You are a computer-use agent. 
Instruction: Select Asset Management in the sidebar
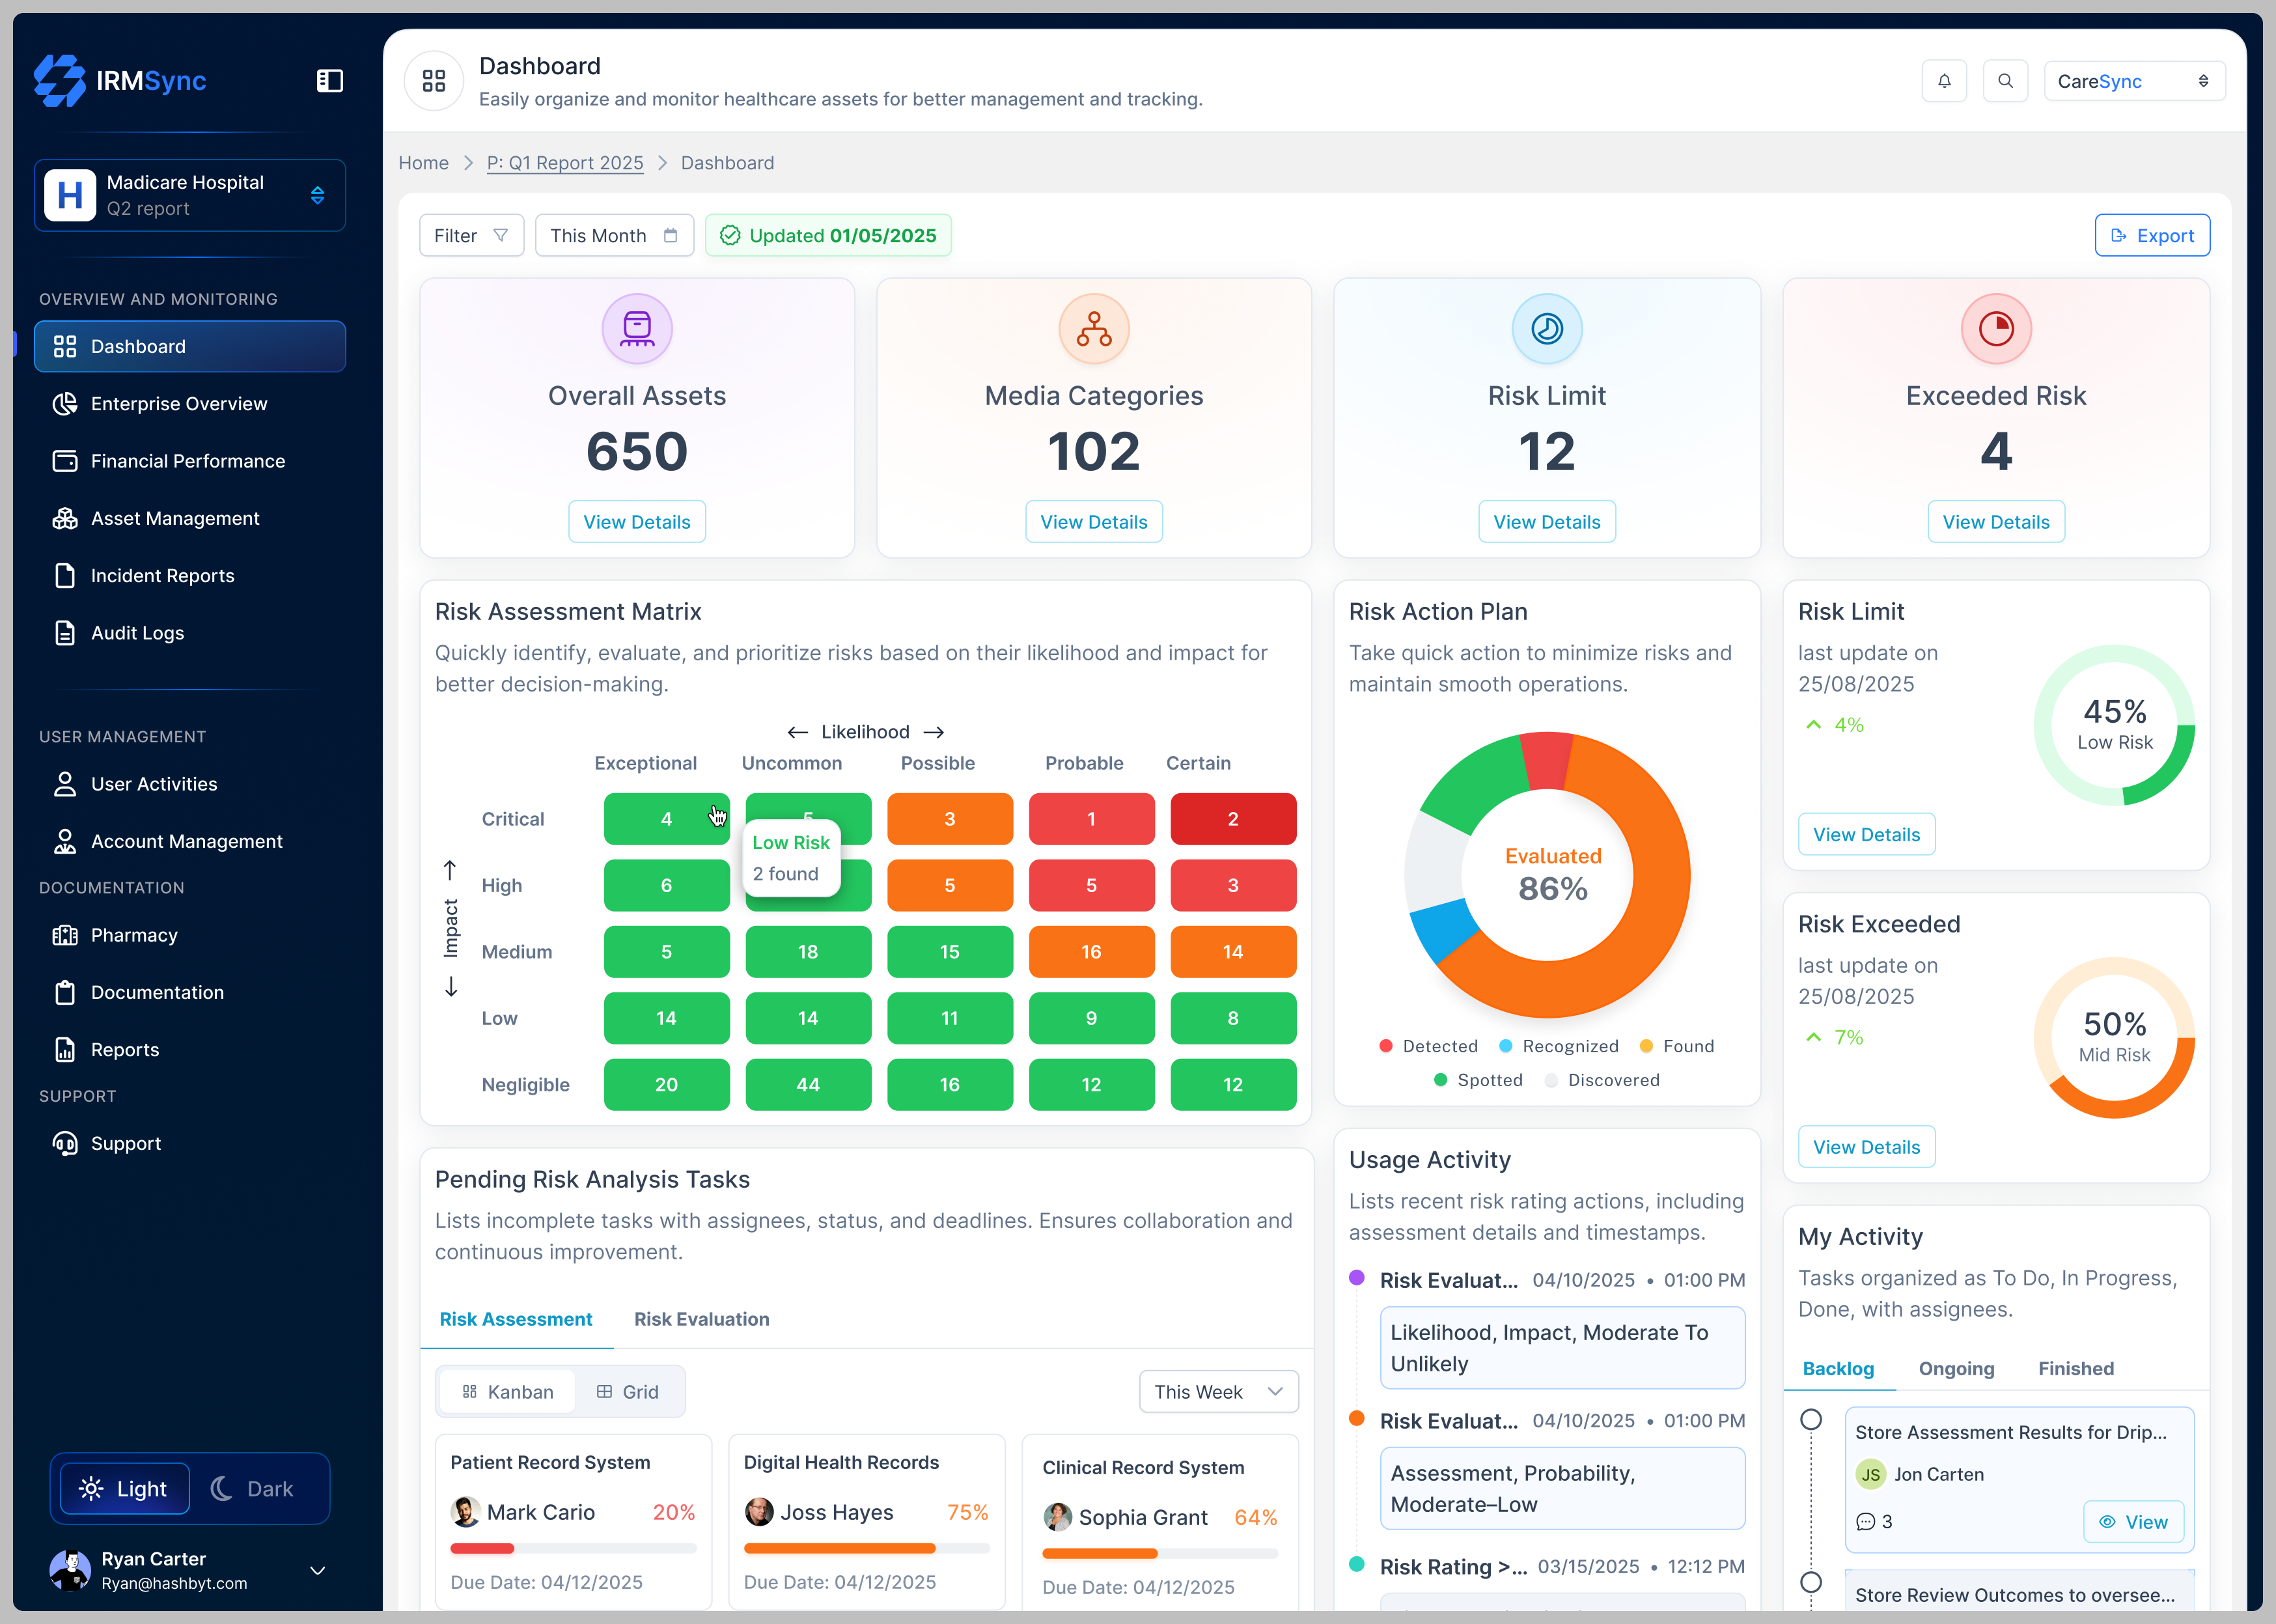pyautogui.click(x=175, y=518)
